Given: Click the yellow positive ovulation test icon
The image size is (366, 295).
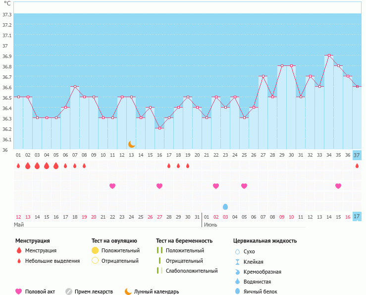Looking at the screenshot, I should click(x=96, y=251).
